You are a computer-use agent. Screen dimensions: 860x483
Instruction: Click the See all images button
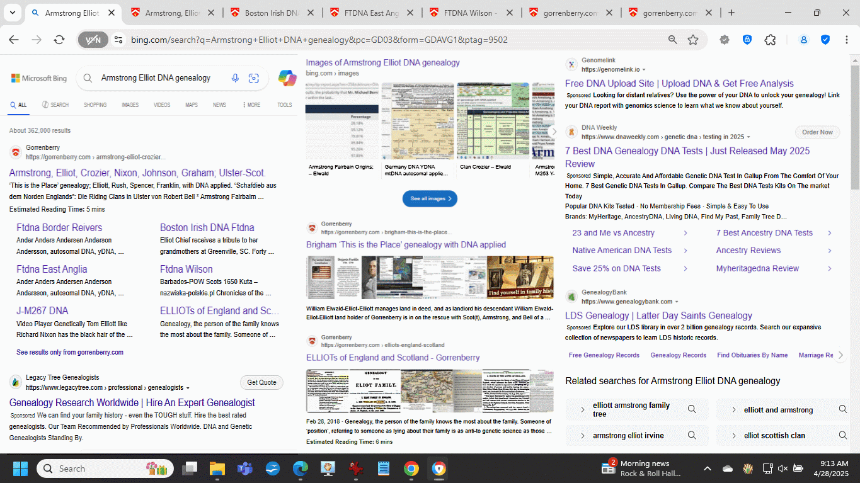pos(430,198)
